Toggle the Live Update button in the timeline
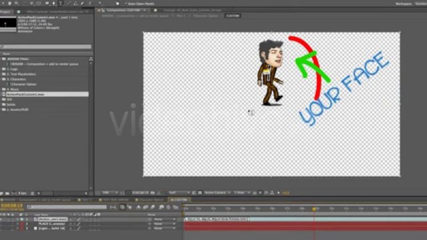 [122, 207]
